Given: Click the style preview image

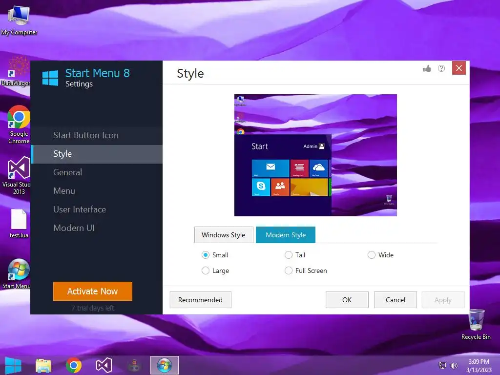Looking at the screenshot, I should [315, 155].
